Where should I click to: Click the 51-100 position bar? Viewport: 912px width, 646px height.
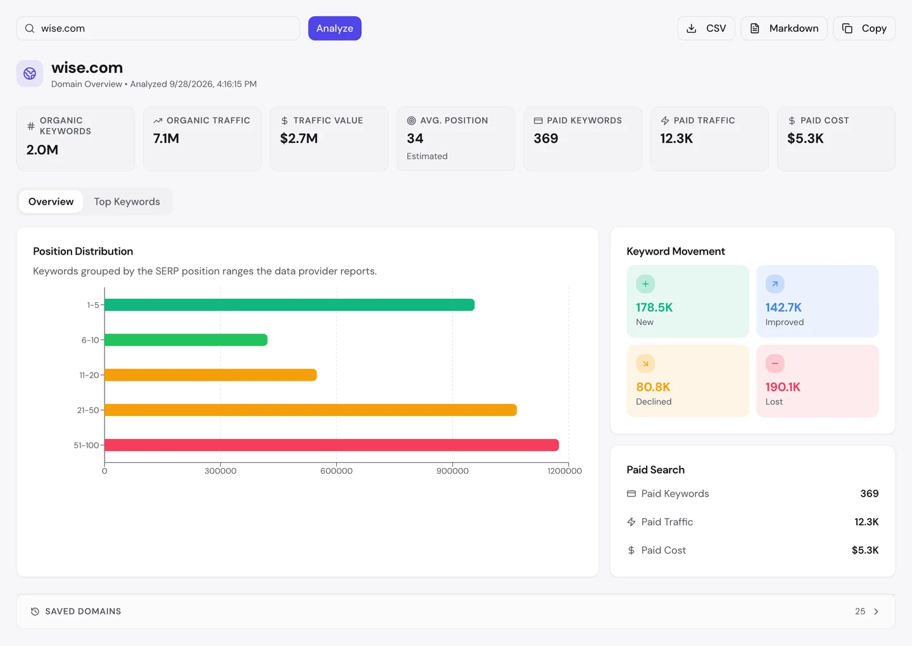(332, 445)
